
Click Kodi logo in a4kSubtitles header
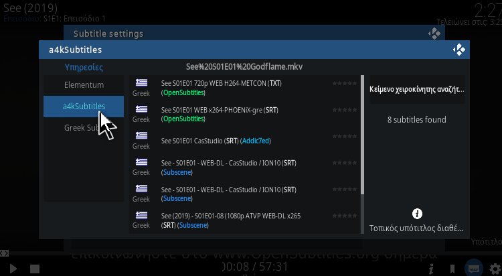point(458,50)
